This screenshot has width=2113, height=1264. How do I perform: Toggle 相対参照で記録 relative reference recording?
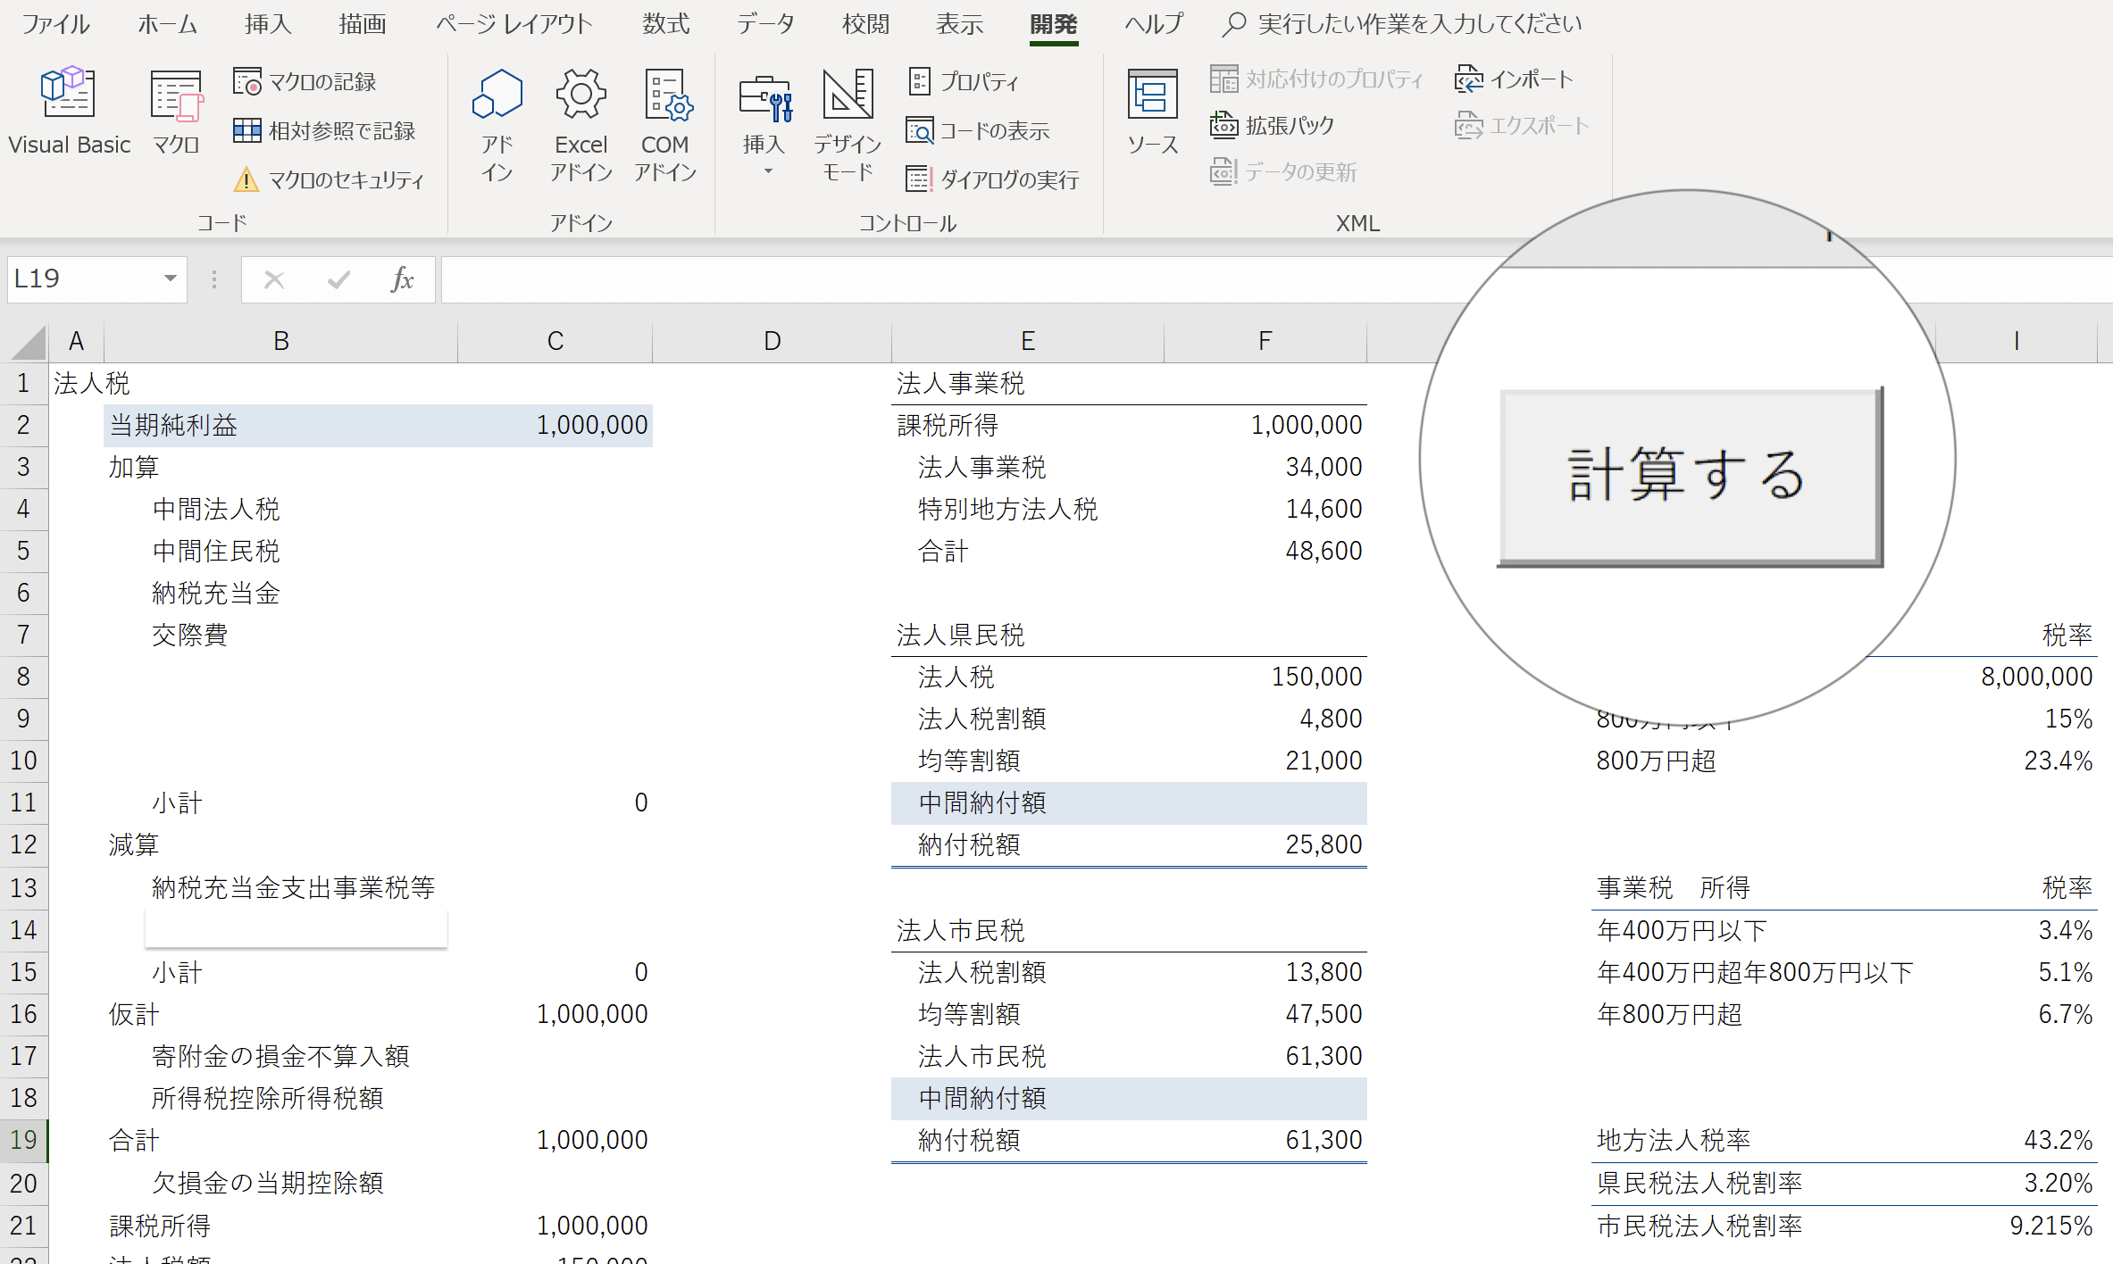point(324,131)
